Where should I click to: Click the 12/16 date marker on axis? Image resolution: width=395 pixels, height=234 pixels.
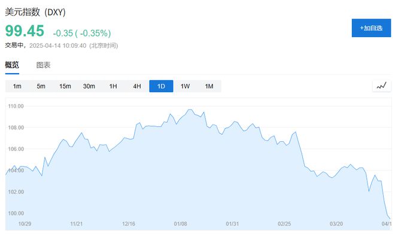click(129, 224)
